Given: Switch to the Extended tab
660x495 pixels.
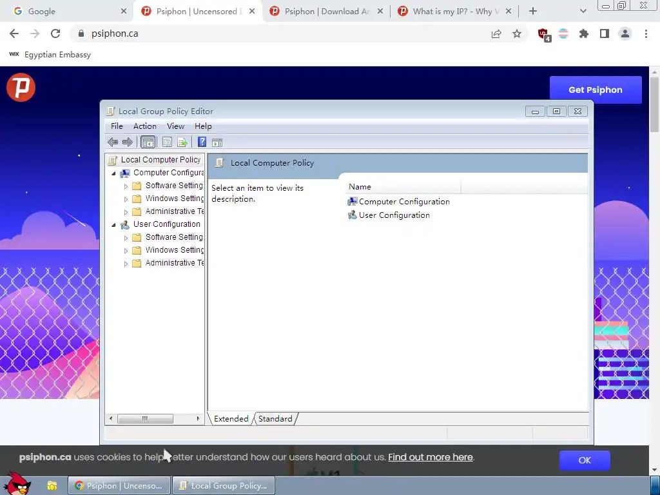Looking at the screenshot, I should tap(231, 419).
